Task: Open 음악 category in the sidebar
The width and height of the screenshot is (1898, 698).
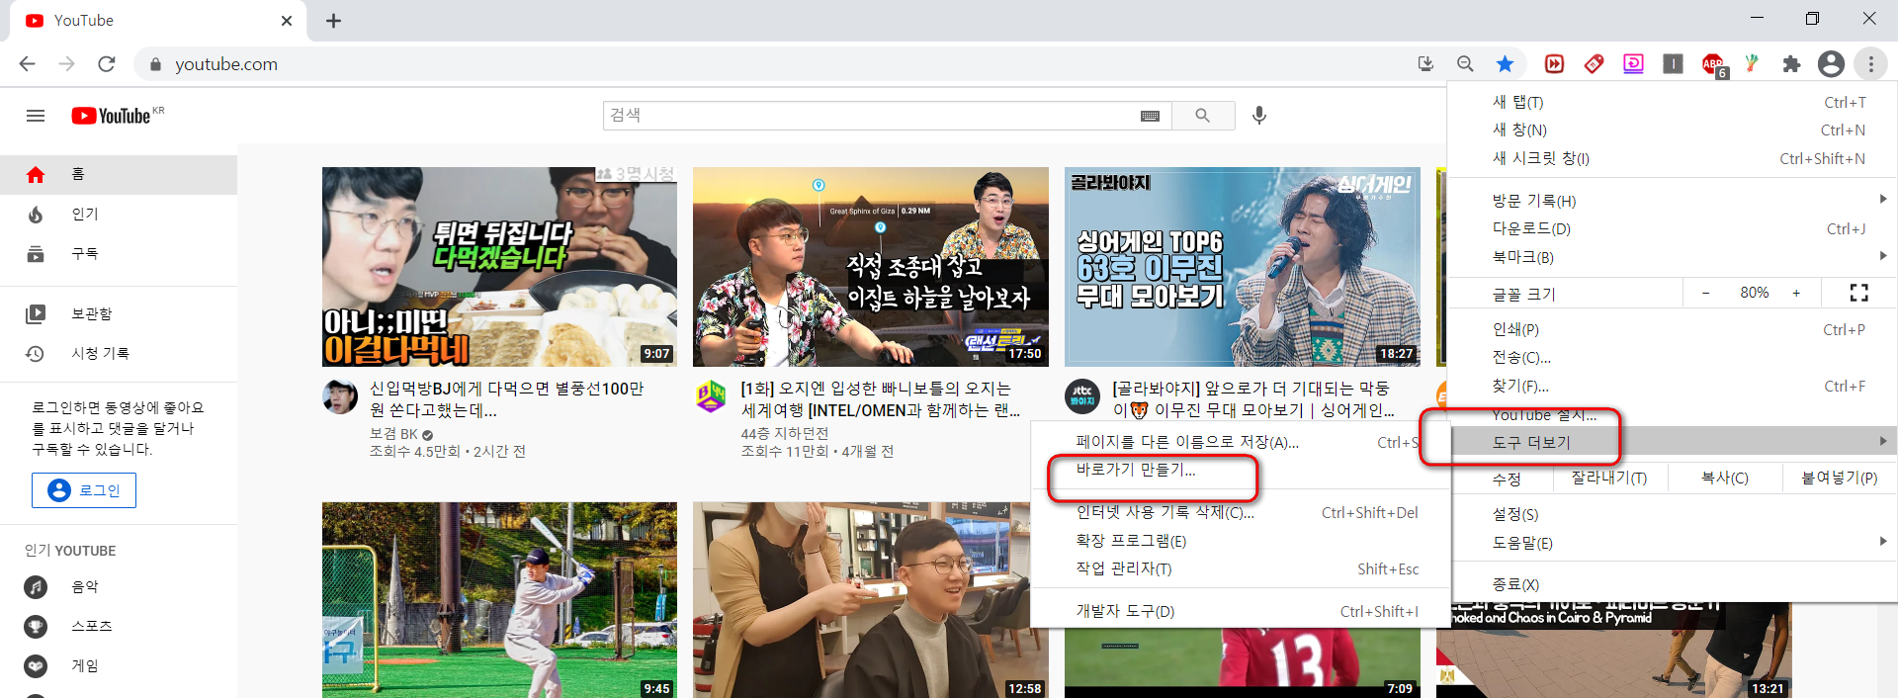Action: click(119, 586)
